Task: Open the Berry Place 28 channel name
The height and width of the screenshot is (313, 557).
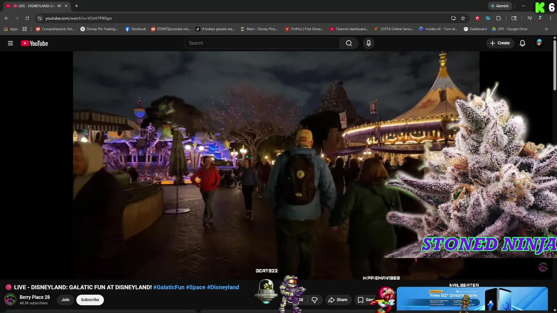Action: pyautogui.click(x=35, y=297)
